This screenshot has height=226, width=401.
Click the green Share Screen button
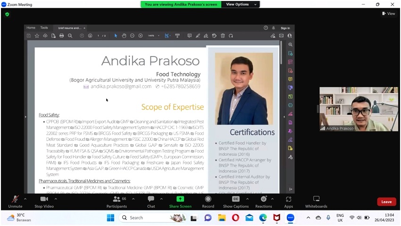pos(180,202)
